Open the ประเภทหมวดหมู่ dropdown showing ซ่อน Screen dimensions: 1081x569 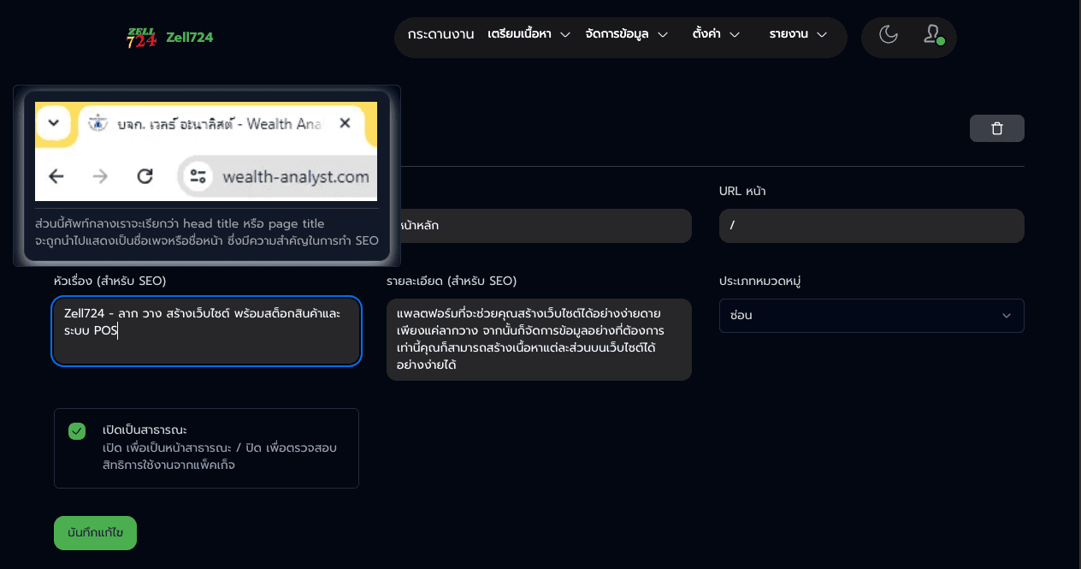pyautogui.click(x=871, y=315)
